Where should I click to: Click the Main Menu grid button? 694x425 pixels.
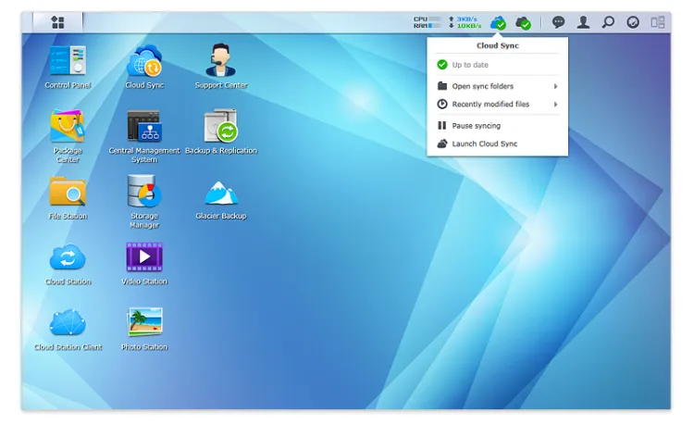(x=57, y=22)
